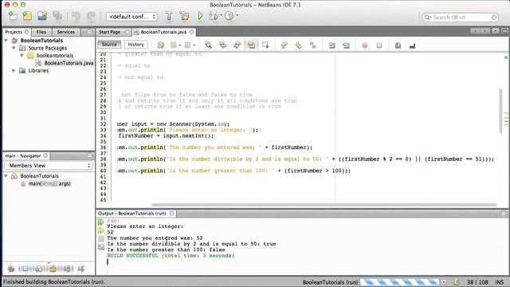Viewport: 510px width, 287px height.
Task: Toggle Sort by Source icon in Navigator
Action: click(x=80, y=269)
